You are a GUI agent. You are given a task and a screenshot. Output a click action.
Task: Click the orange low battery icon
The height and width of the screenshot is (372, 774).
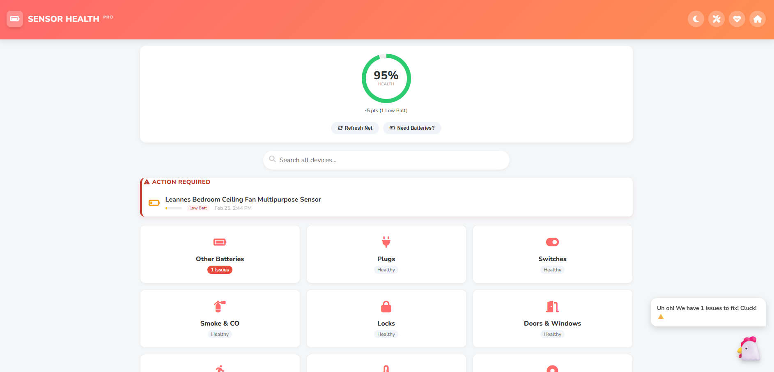(154, 203)
